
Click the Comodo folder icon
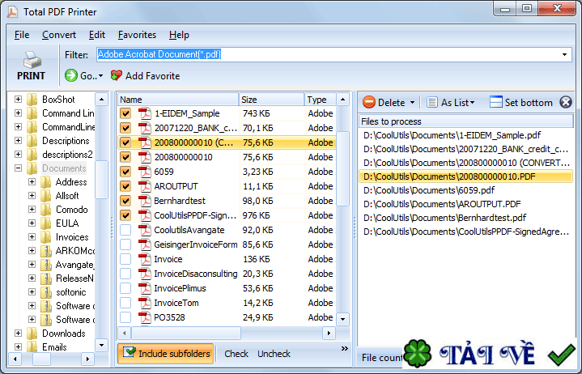point(45,209)
